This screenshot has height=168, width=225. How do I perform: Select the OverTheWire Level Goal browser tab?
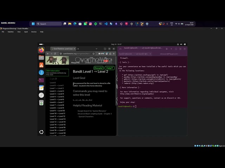(63, 49)
